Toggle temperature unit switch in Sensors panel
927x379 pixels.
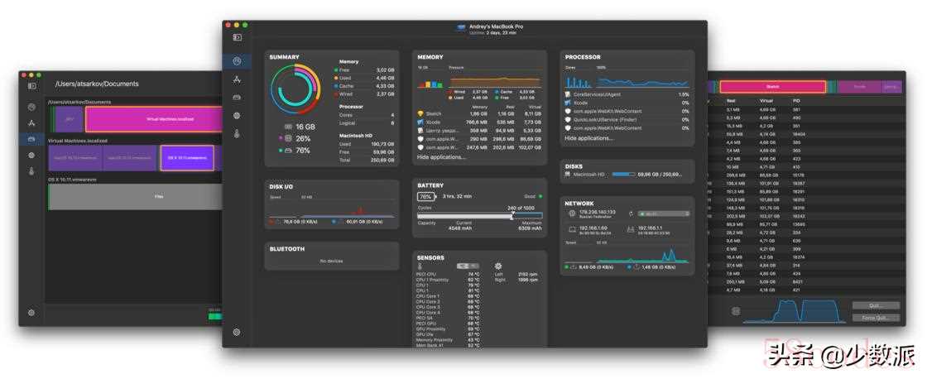coord(468,266)
